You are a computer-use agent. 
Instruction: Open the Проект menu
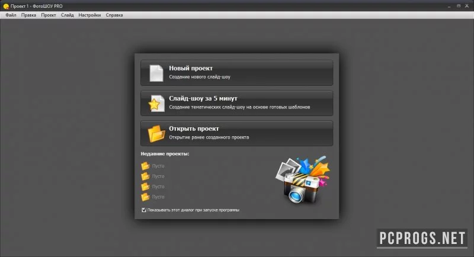49,15
